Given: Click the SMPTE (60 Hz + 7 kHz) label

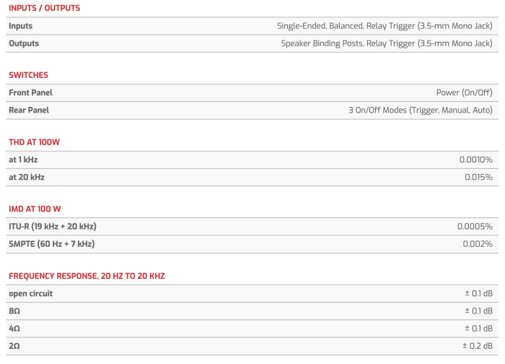Looking at the screenshot, I should click(x=51, y=243).
